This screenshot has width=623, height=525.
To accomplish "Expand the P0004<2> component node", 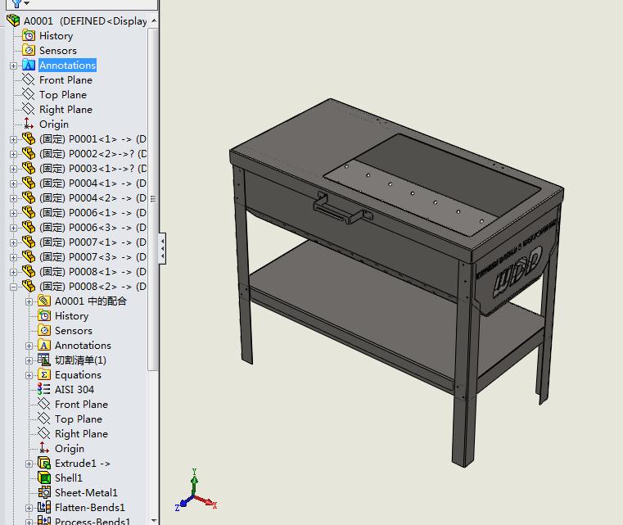I will [x=14, y=198].
